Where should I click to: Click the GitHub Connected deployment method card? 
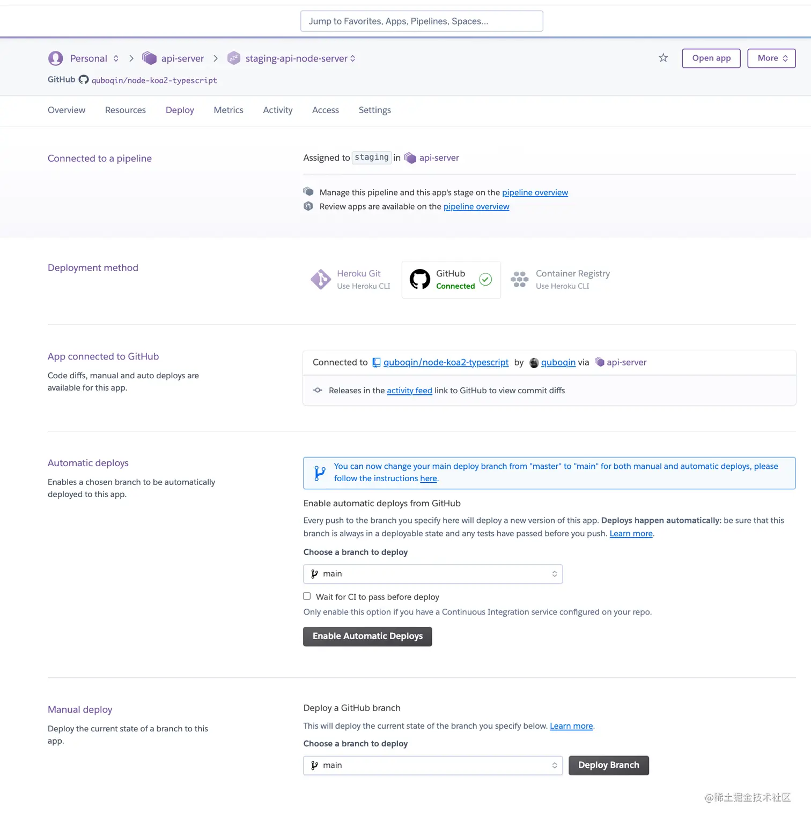pos(451,279)
